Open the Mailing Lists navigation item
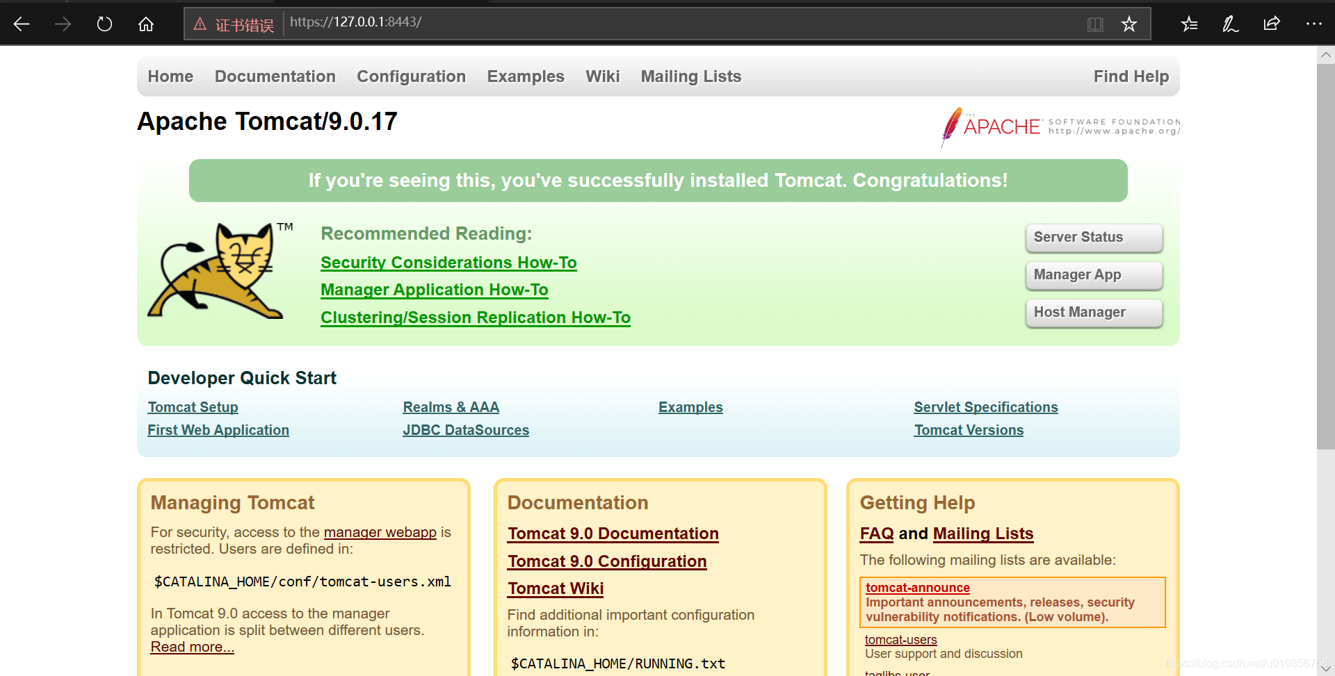Image resolution: width=1335 pixels, height=676 pixels. (x=691, y=76)
